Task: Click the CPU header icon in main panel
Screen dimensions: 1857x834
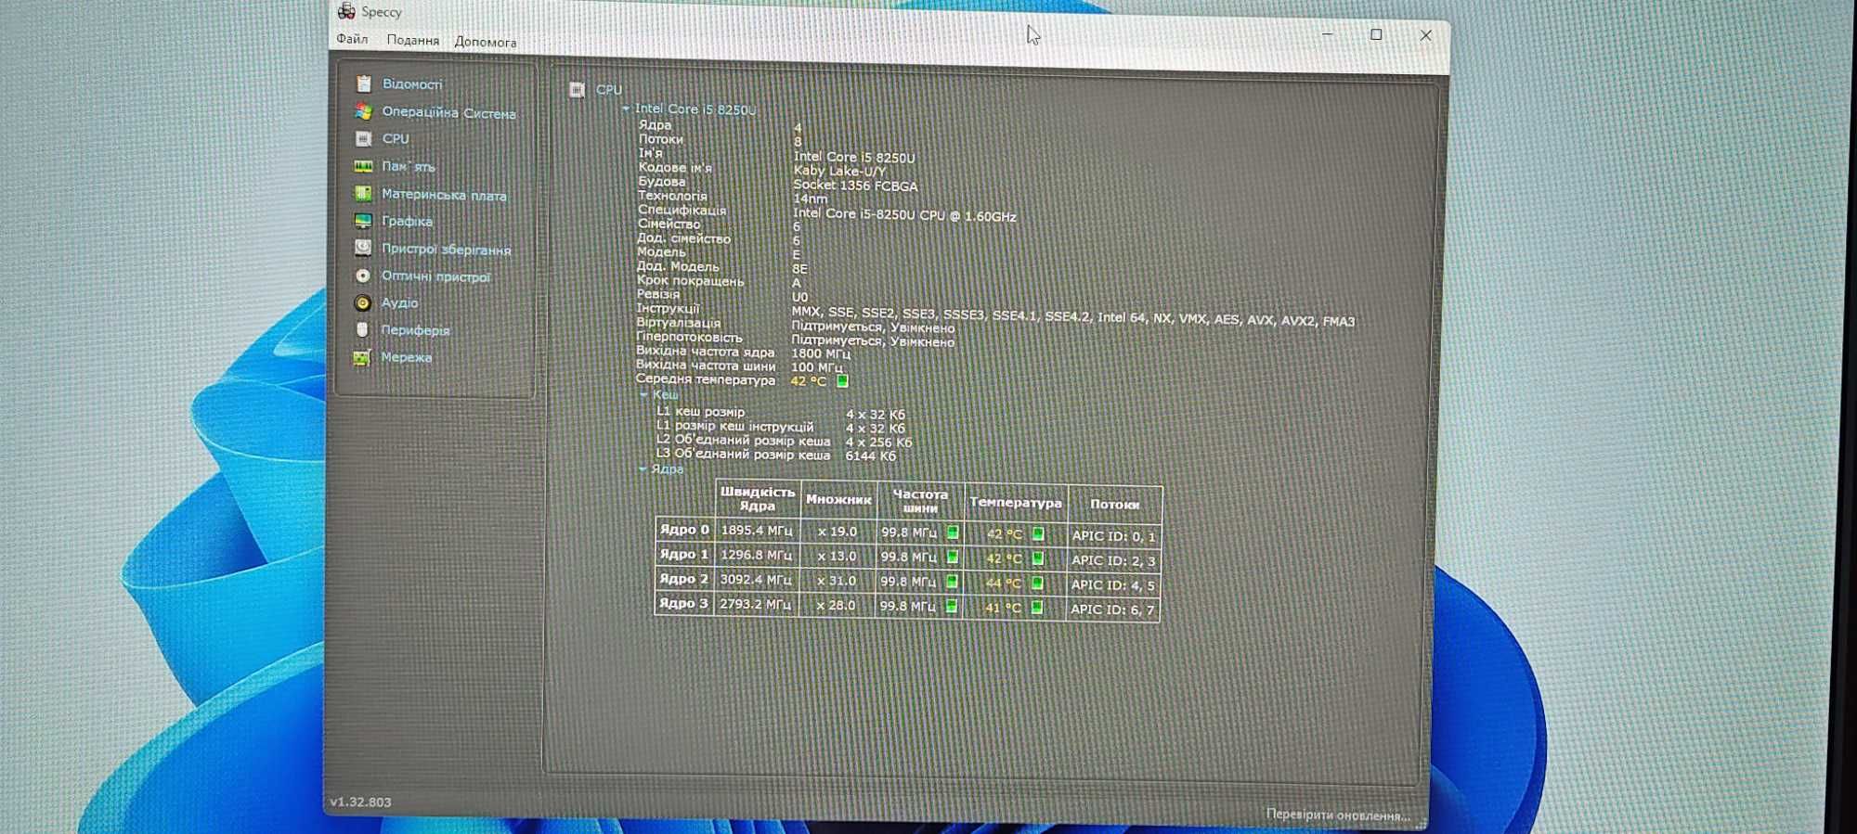Action: click(577, 89)
